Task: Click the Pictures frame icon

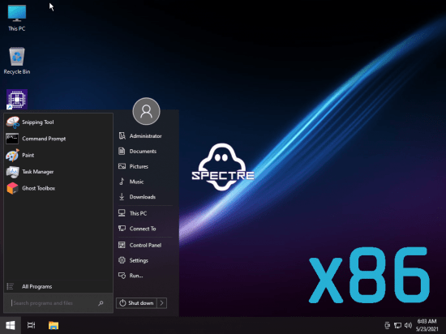Action: pyautogui.click(x=122, y=166)
